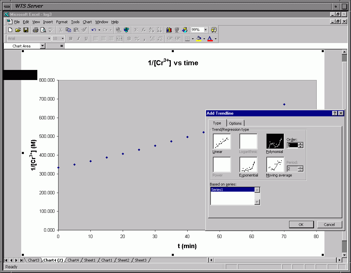The image size is (351, 273).
Task: Open the zoom percentage dropdown
Action: 205,30
